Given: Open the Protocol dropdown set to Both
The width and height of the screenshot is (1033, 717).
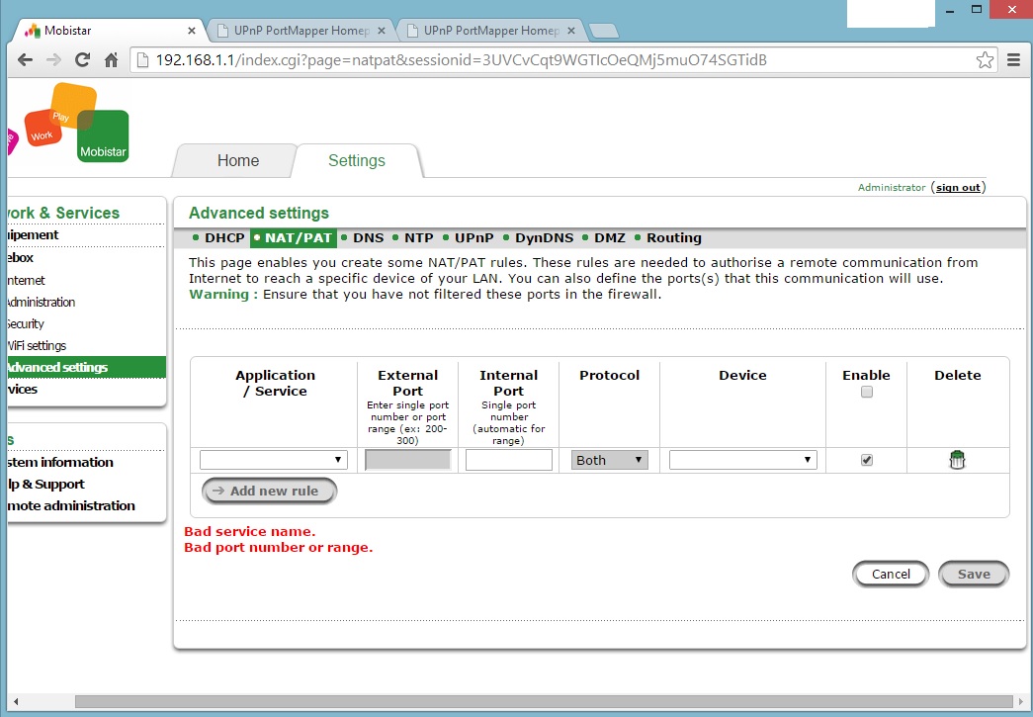Looking at the screenshot, I should tap(609, 460).
